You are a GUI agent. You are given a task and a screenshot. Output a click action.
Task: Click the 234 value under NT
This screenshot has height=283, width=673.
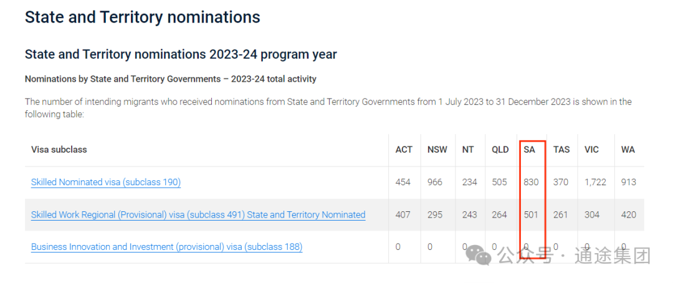(x=470, y=182)
